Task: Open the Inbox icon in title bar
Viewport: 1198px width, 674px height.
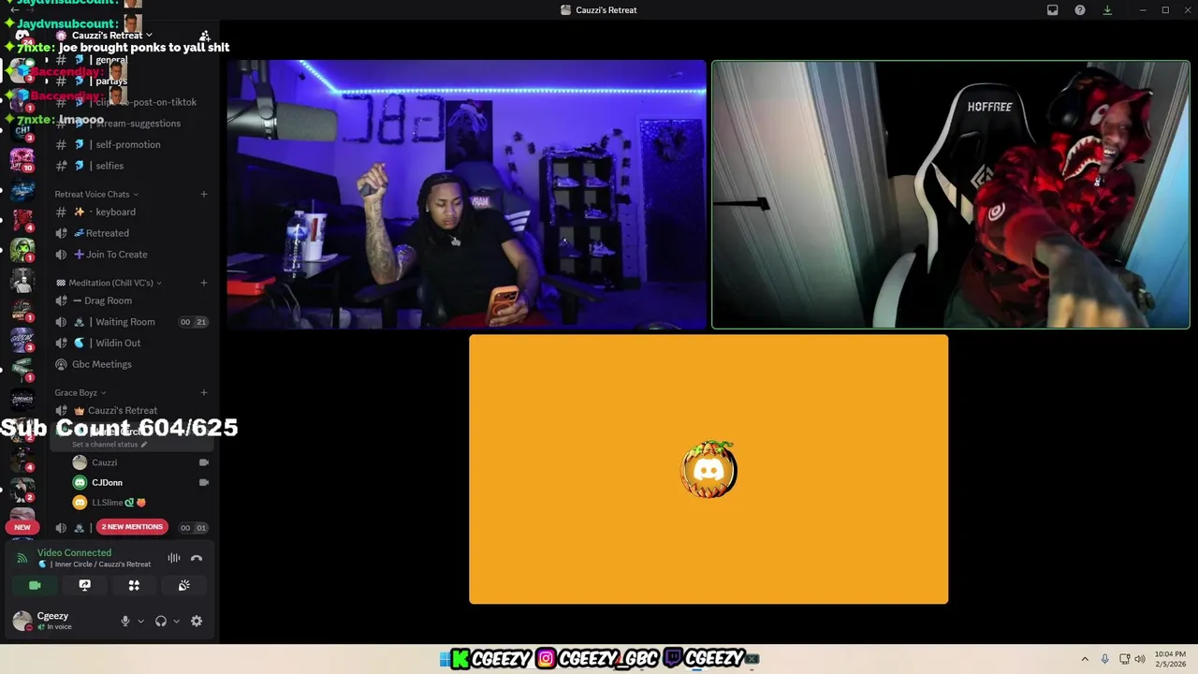Action: (1052, 10)
